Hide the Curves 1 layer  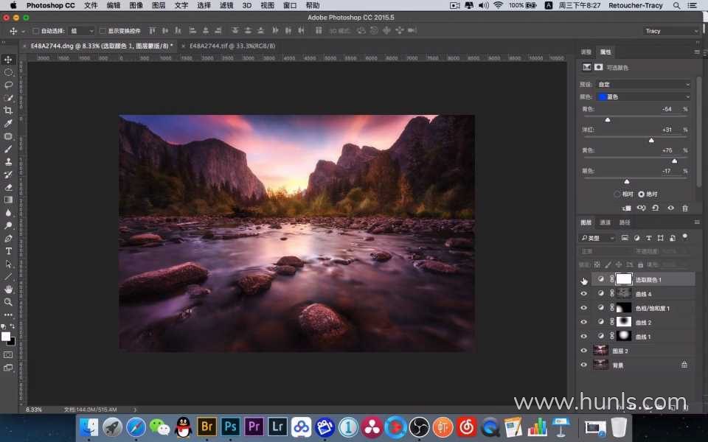click(584, 337)
